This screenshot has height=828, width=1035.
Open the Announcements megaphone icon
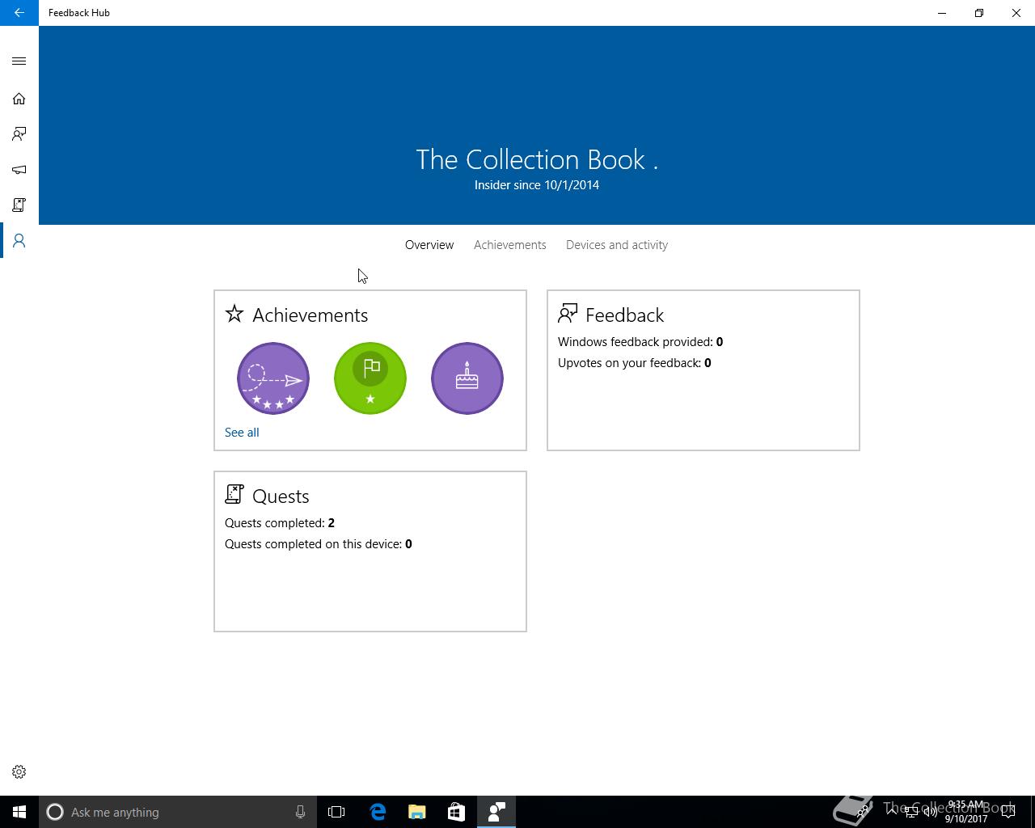click(19, 170)
